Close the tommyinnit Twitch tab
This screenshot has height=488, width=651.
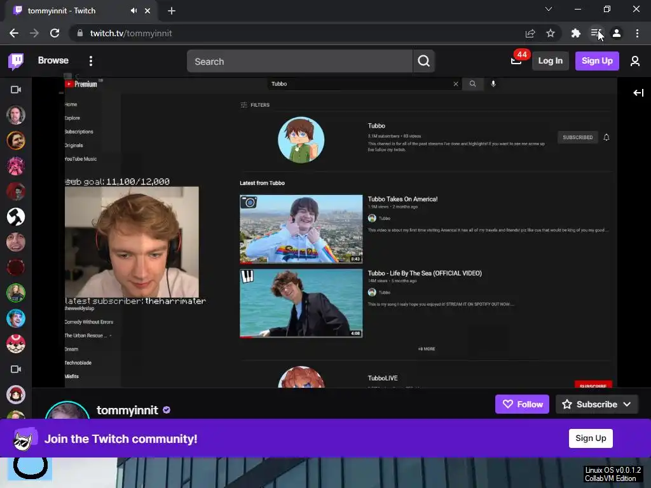tap(147, 11)
